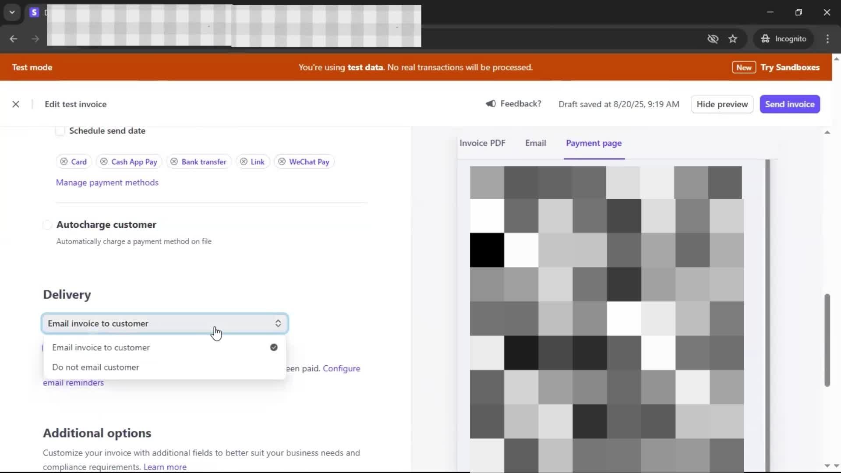
Task: Click the Feedback megaphone icon
Action: pos(491,104)
